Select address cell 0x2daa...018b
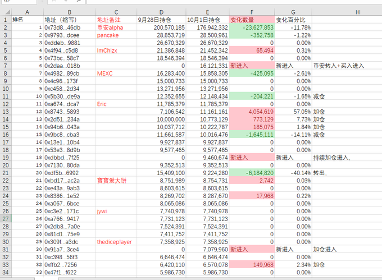Screen dimensions: 382x280 70,66
